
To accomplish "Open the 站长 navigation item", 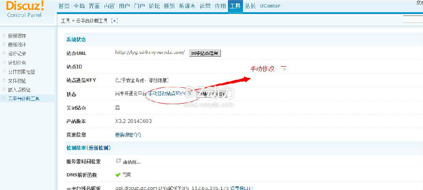I will (250, 6).
